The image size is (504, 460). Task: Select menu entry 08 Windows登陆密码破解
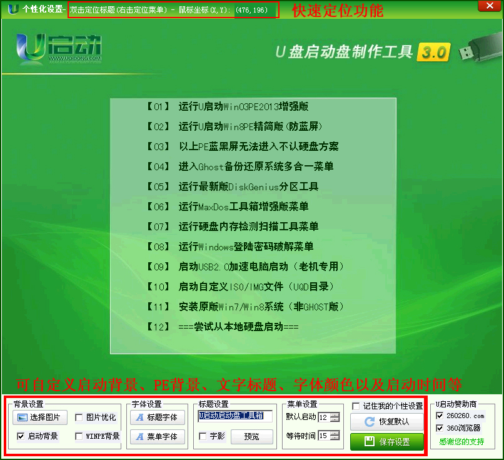[x=231, y=247]
